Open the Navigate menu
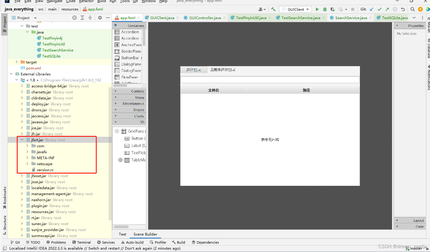 coord(54,1)
